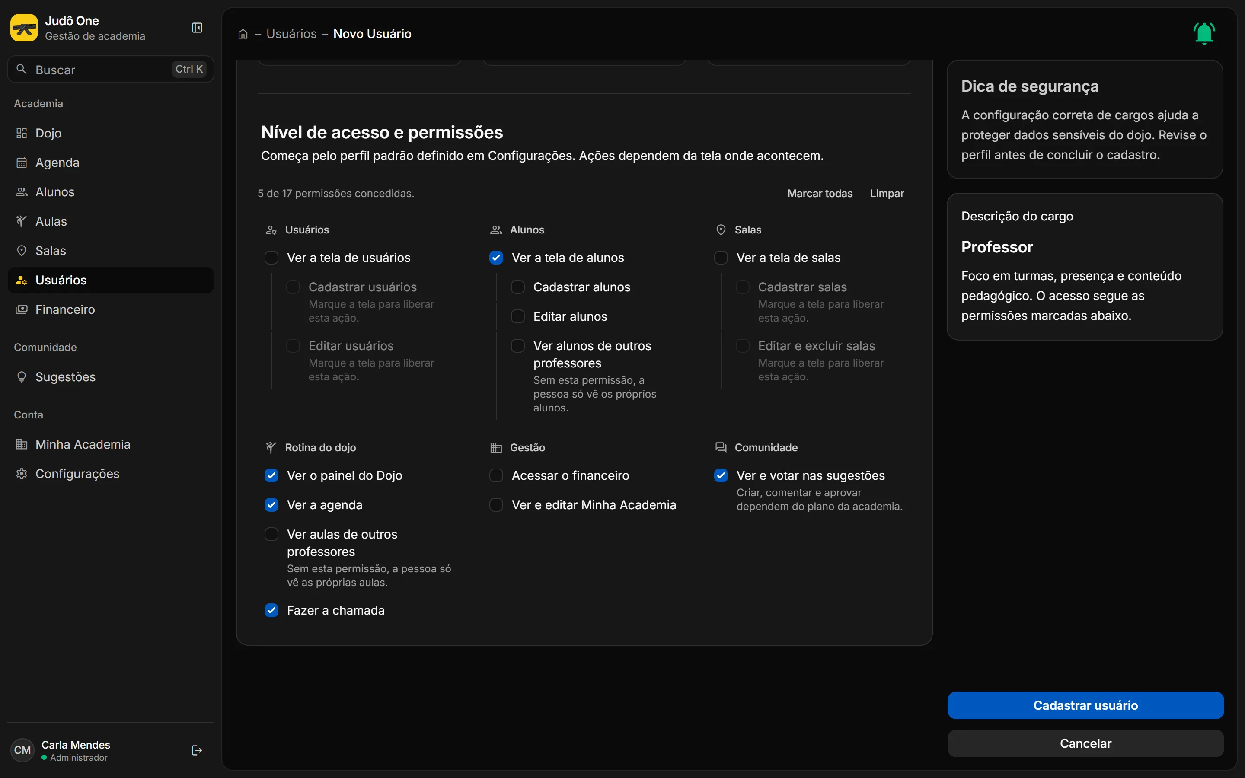Click the 'Cadastrar usuário' button
This screenshot has height=778, width=1245.
(x=1085, y=705)
